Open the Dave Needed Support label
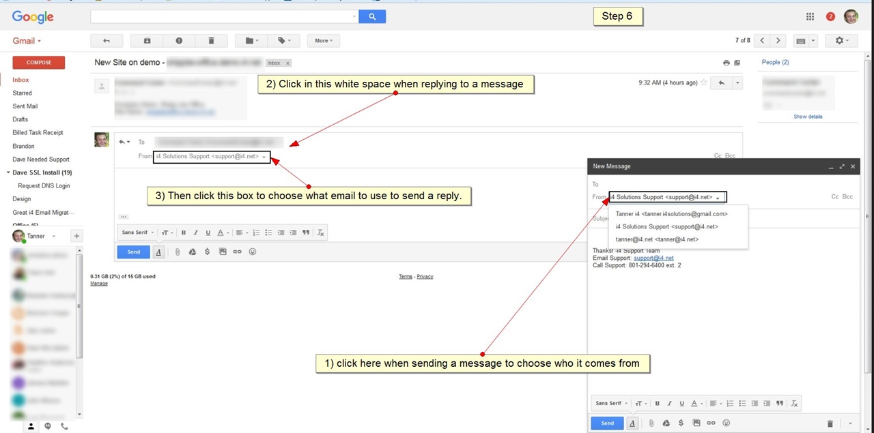 (41, 160)
